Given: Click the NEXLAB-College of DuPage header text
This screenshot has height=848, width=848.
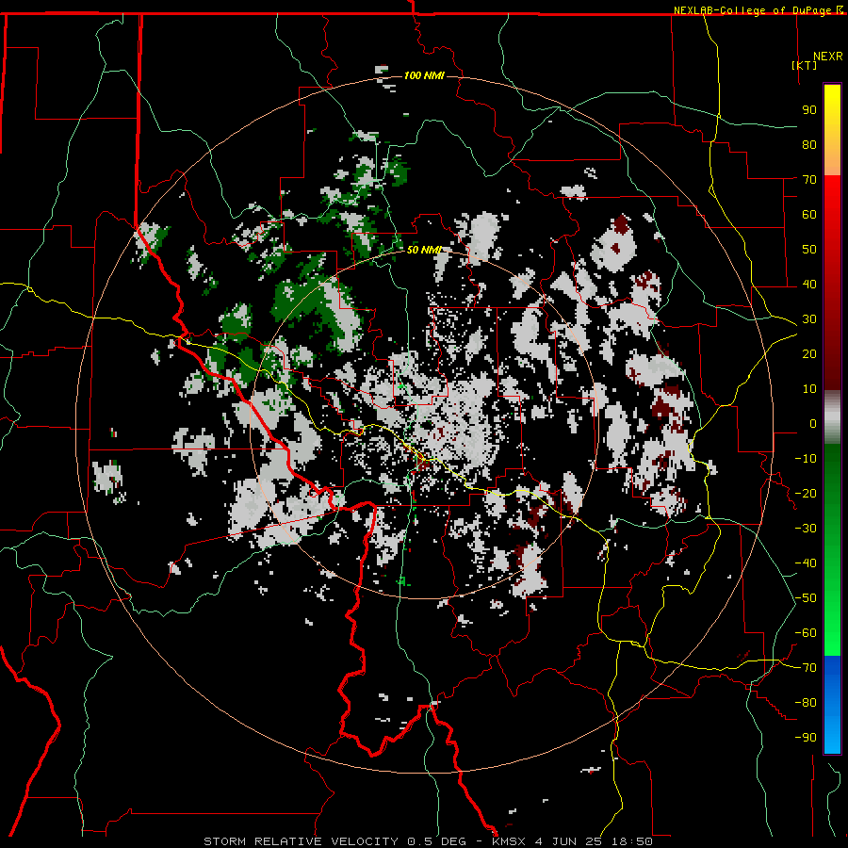Looking at the screenshot, I should point(755,10).
